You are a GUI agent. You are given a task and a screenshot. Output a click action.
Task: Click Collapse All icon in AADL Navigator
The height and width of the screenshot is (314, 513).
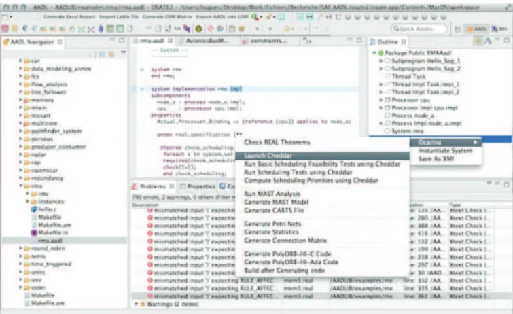(x=102, y=54)
